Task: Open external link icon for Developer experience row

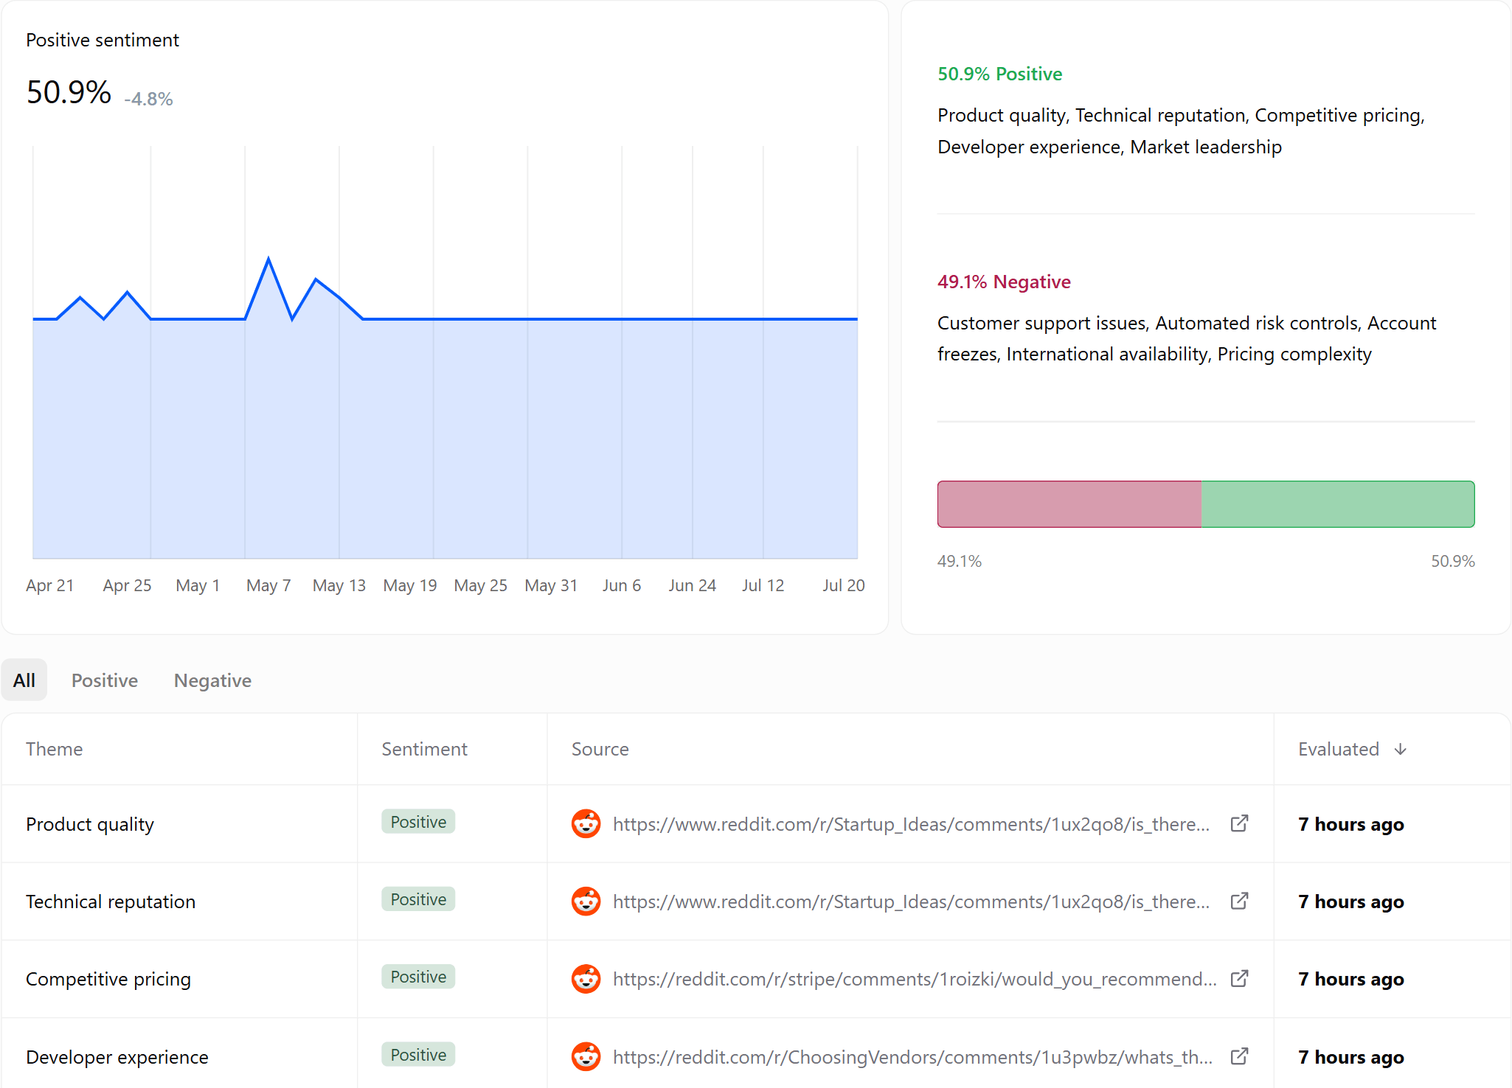Action: [x=1239, y=1056]
